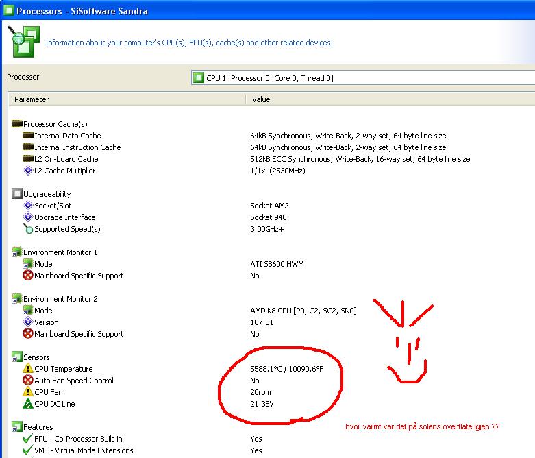Click the Sandra window title bar icon
535x458 pixels.
click(x=8, y=10)
